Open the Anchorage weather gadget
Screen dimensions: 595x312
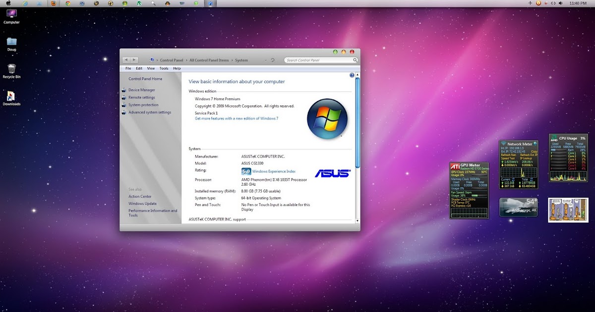(x=519, y=208)
